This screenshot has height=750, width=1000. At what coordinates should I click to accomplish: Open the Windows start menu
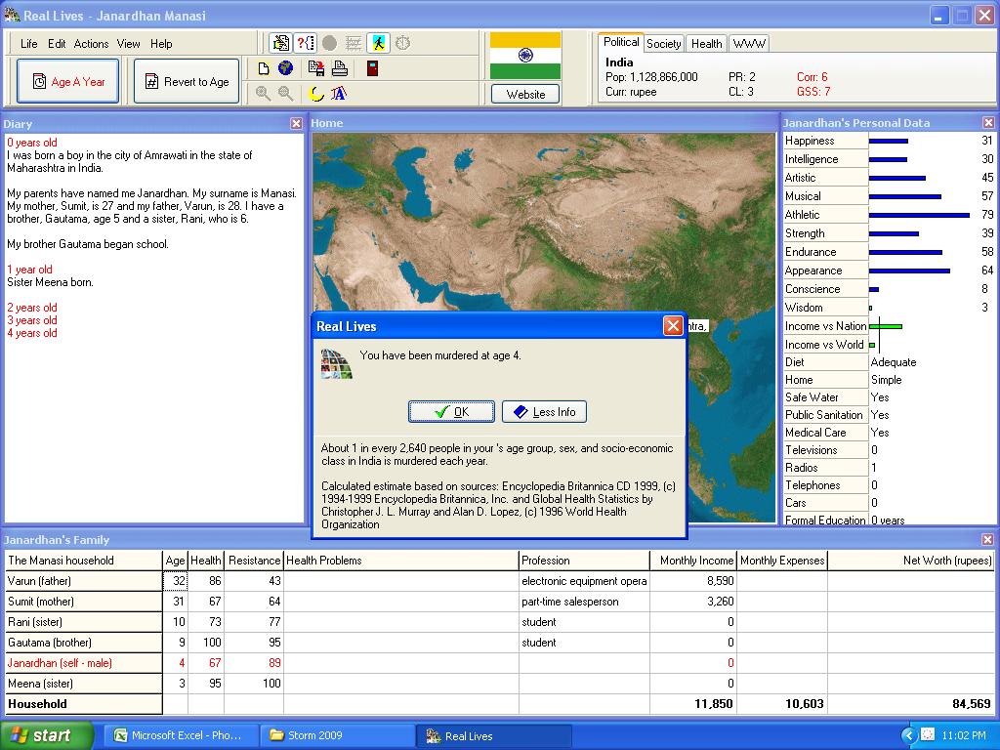tap(46, 735)
